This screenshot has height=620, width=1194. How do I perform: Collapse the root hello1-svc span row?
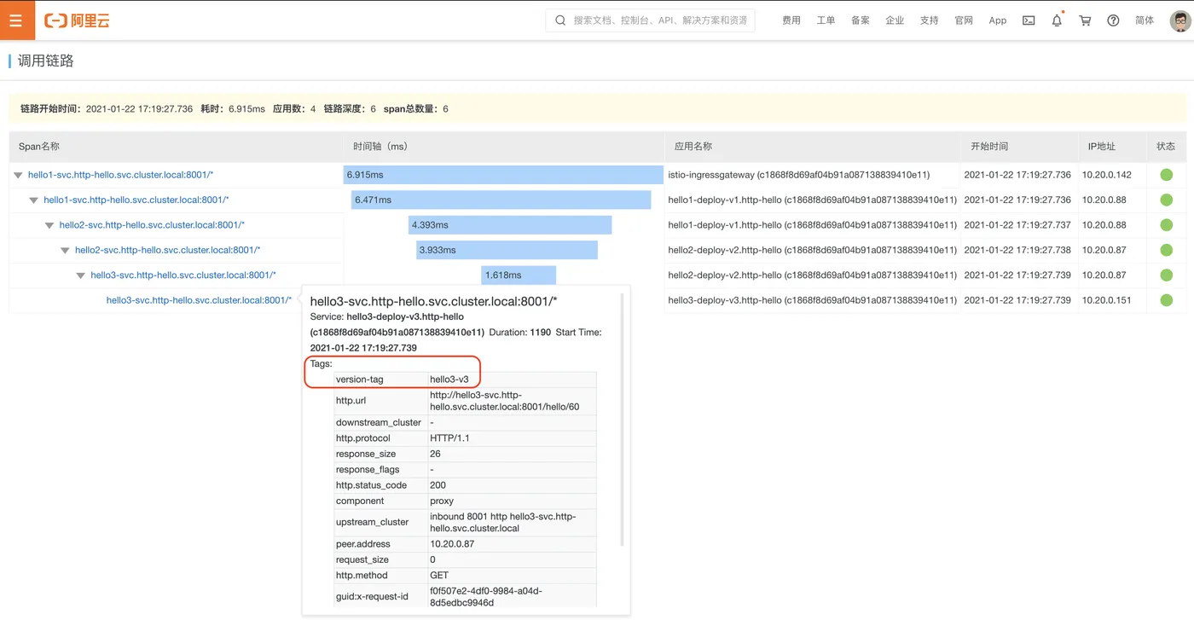click(19, 175)
